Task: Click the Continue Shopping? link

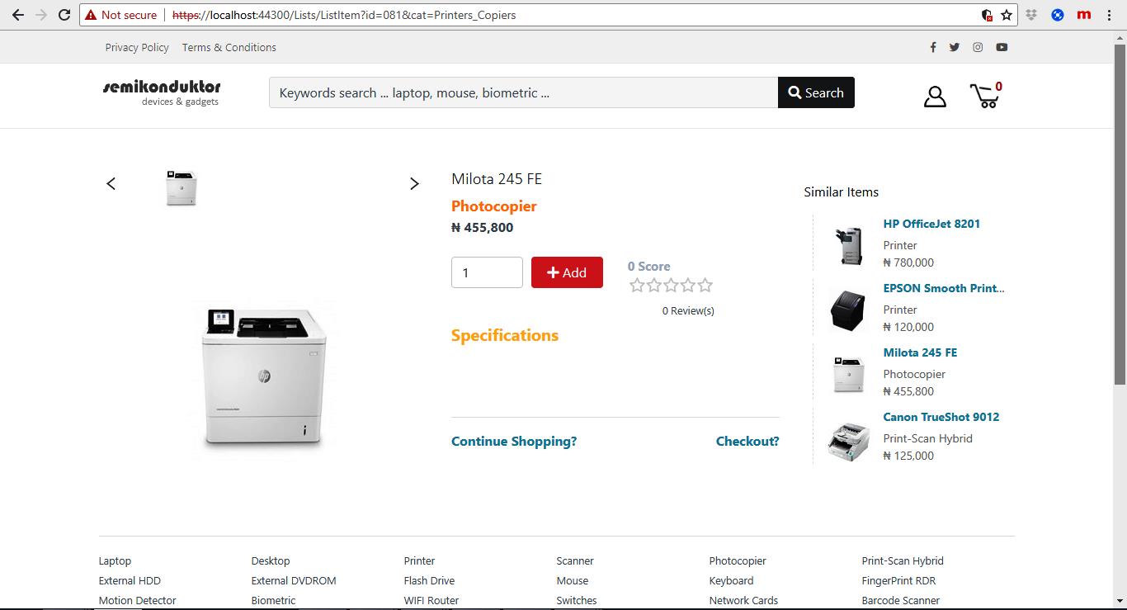Action: point(514,441)
